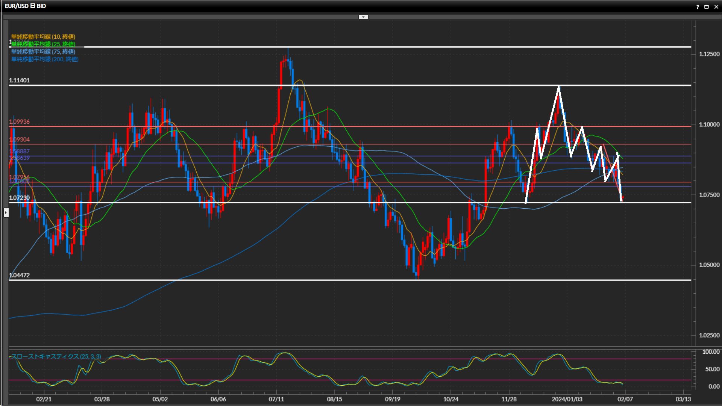The image size is (722, 406).
Task: Click the 1.10000 price axis label
Action: tap(709, 125)
